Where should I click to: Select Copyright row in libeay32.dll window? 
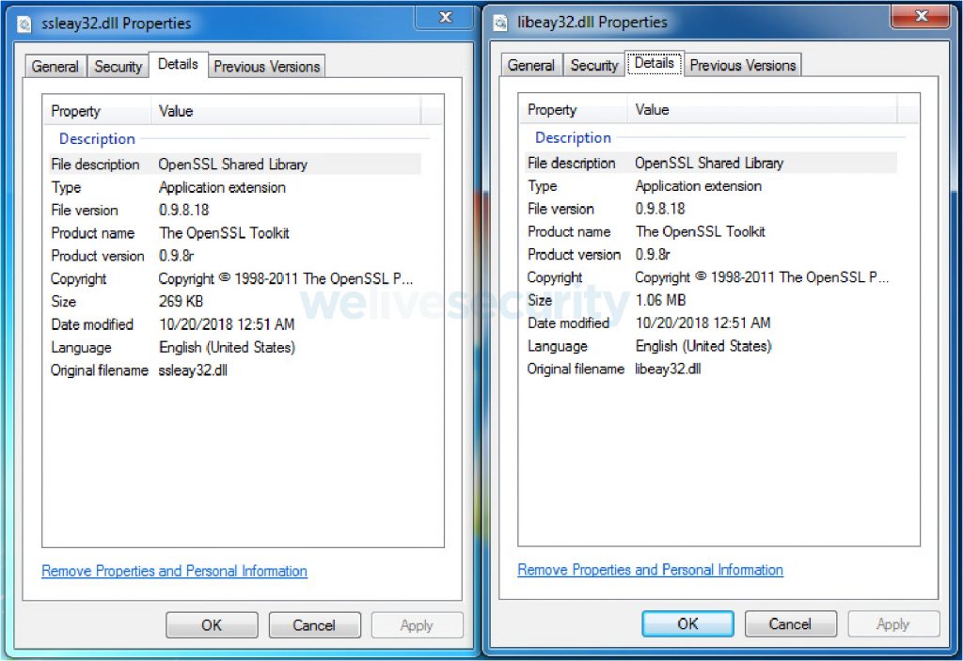(x=711, y=277)
